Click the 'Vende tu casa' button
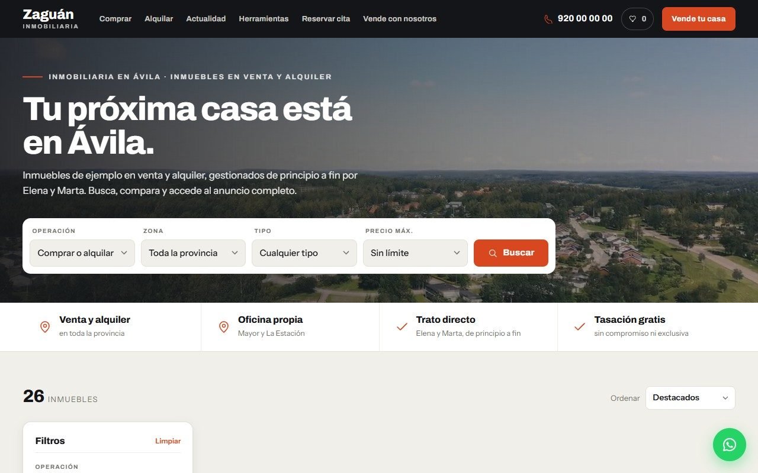The height and width of the screenshot is (473, 758). pyautogui.click(x=699, y=19)
